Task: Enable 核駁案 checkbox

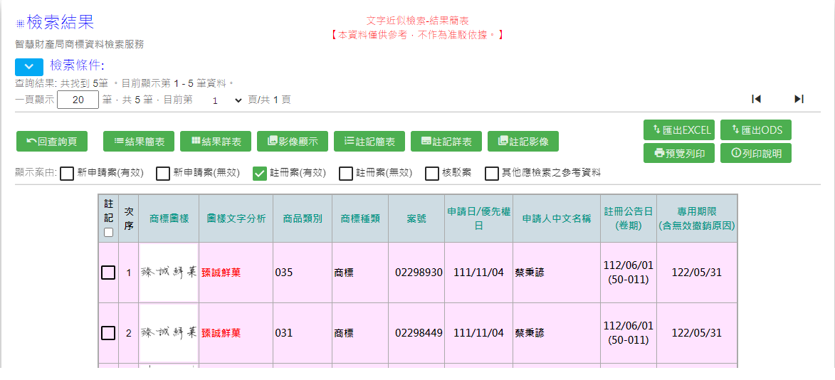Action: (x=432, y=174)
